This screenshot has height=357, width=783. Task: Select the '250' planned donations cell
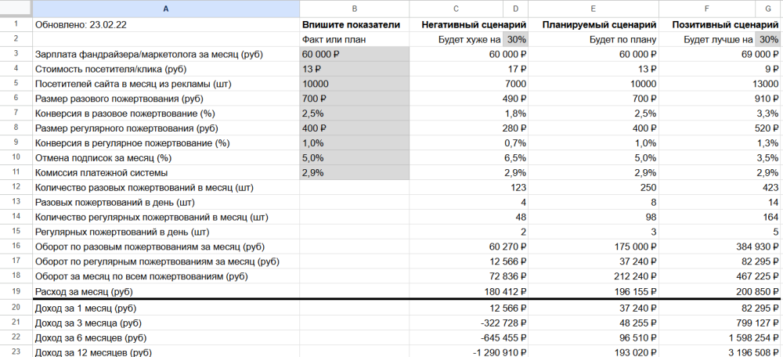pyautogui.click(x=594, y=188)
